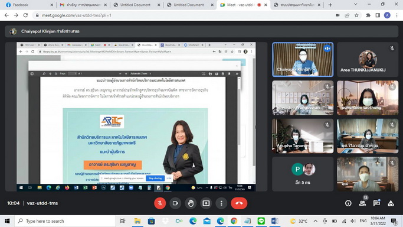Open LINE app on taskbar
Image resolution: width=403 pixels, height=227 pixels.
coord(261,221)
